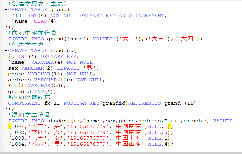Click the constraint name 'fk_ID'
This screenshot has width=242, height=154.
coord(52,103)
